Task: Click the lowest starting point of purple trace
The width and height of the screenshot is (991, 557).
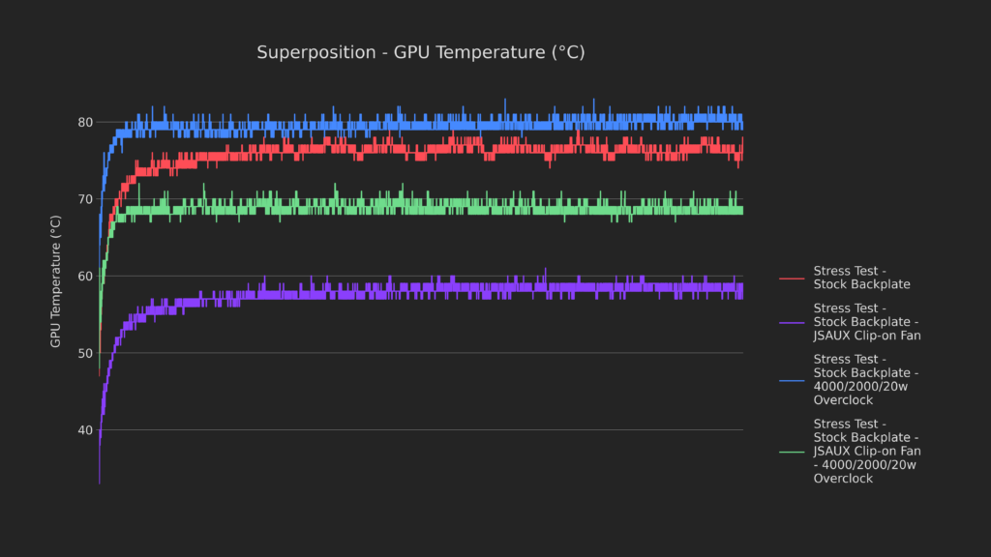Action: [99, 482]
